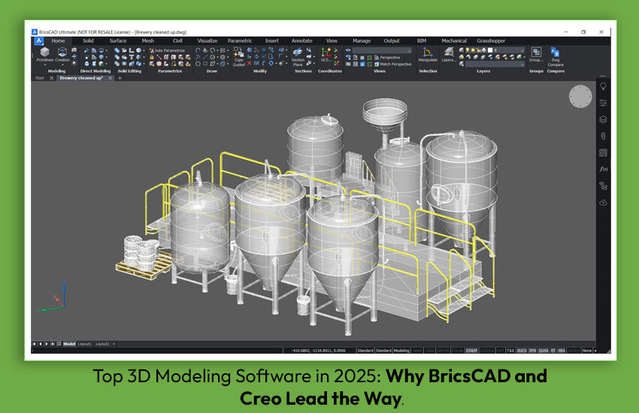The height and width of the screenshot is (413, 639).
Task: Activate the Manipulate selection tool
Action: (x=428, y=55)
